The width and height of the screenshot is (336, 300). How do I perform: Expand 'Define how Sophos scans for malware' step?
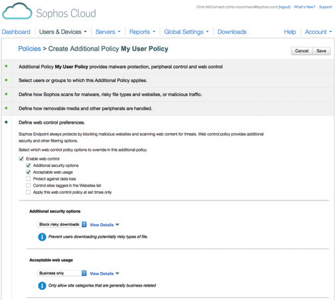(168, 94)
